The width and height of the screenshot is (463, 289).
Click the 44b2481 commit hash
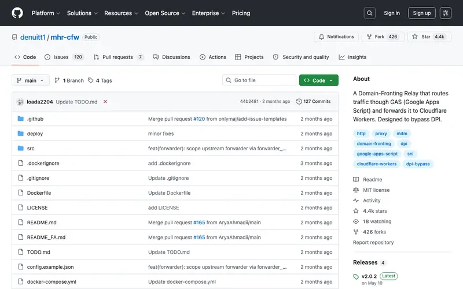click(x=249, y=102)
